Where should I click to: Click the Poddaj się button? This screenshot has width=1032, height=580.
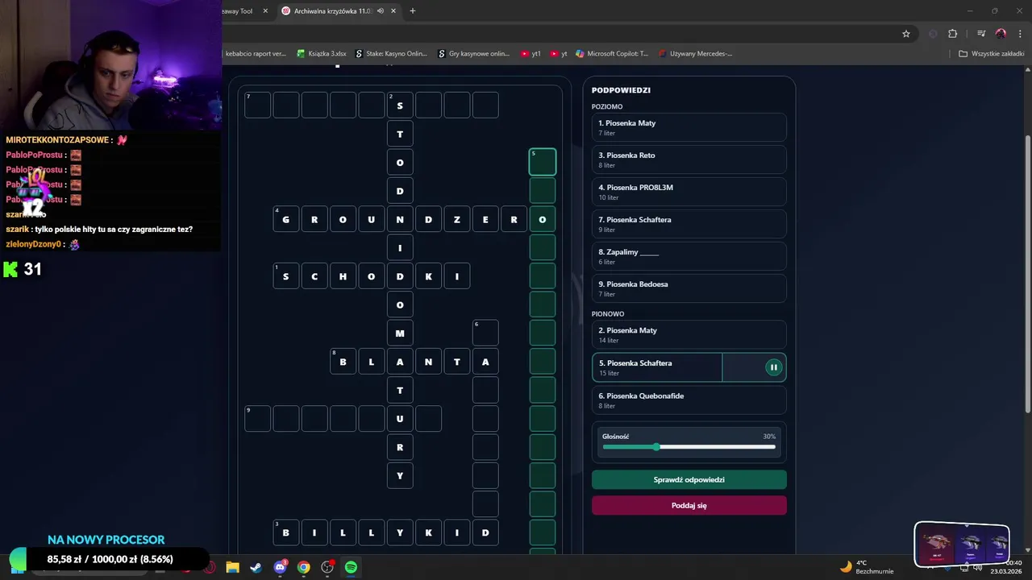689,505
